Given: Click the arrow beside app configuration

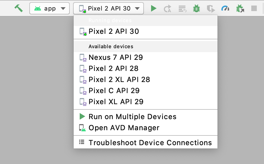Looking at the screenshot, I should (63, 8).
